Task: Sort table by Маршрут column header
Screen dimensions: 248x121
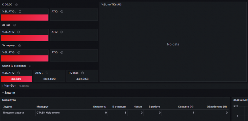Action: click(x=42, y=107)
